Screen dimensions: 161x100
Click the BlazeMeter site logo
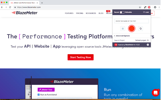[x=25, y=13]
